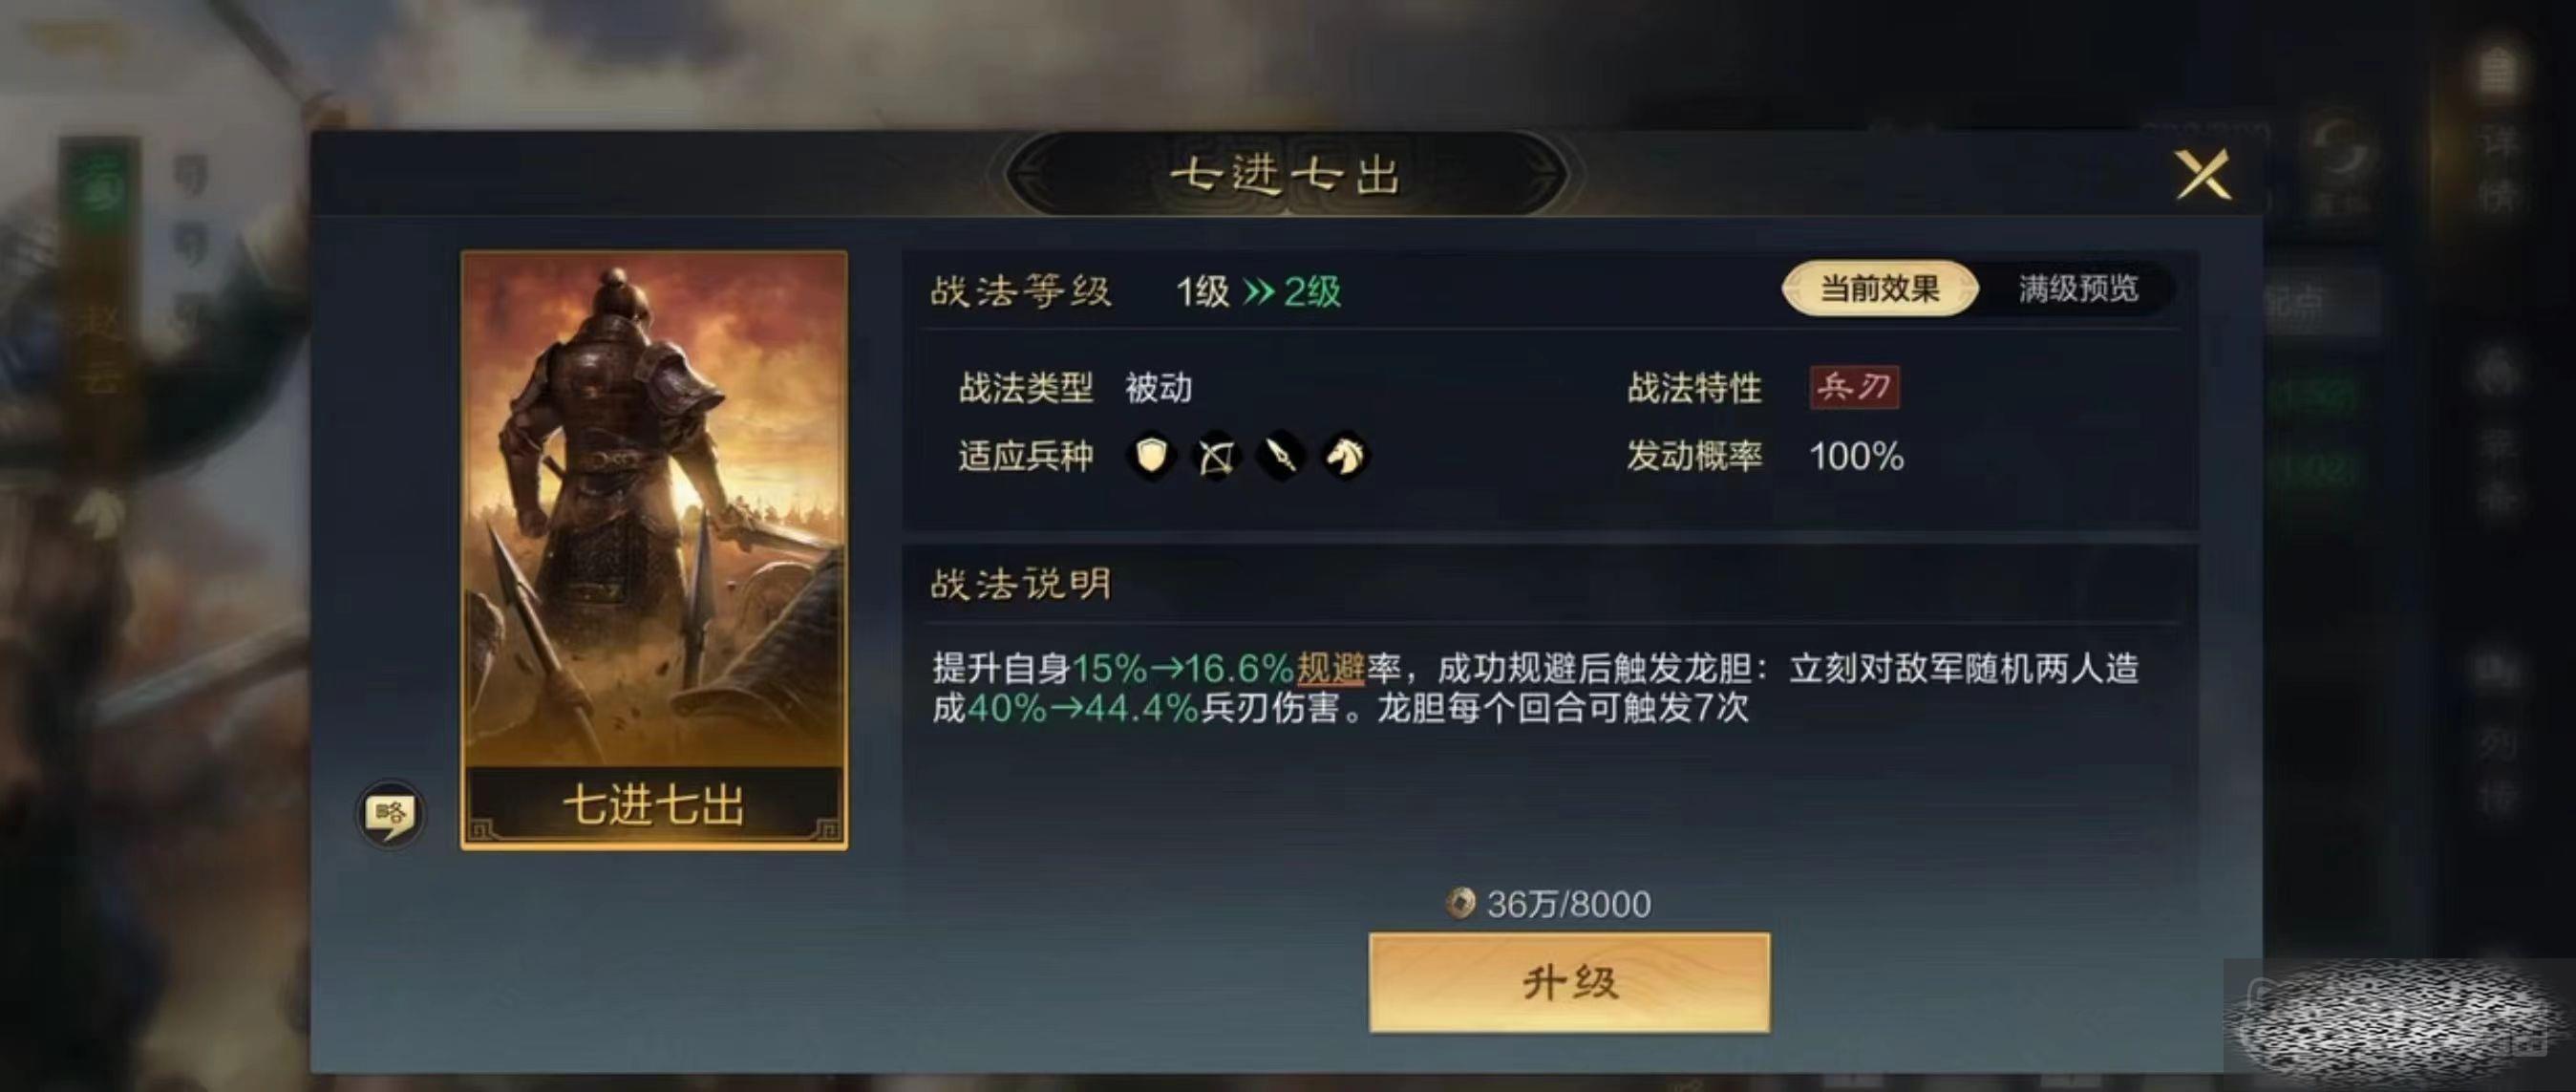Screen dimensions: 2576x1092
Task: Open the 略 brief description bubble icon
Action: coord(390,814)
